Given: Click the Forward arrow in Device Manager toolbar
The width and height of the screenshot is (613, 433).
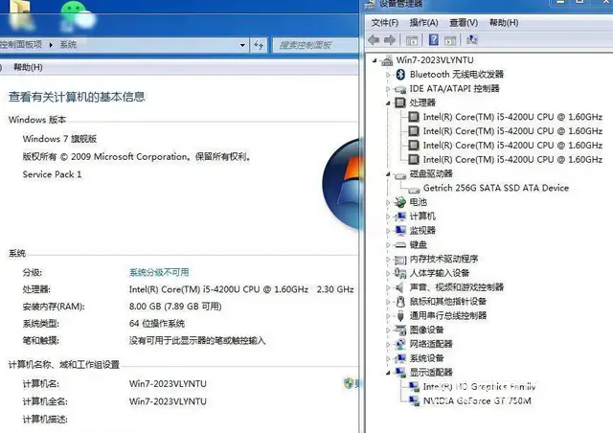Looking at the screenshot, I should coord(390,39).
